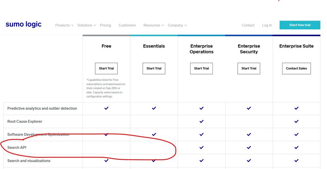Image resolution: width=327 pixels, height=169 pixels.
Task: Click Search API checkmark in Enterprise Operations column
Action: (201, 147)
